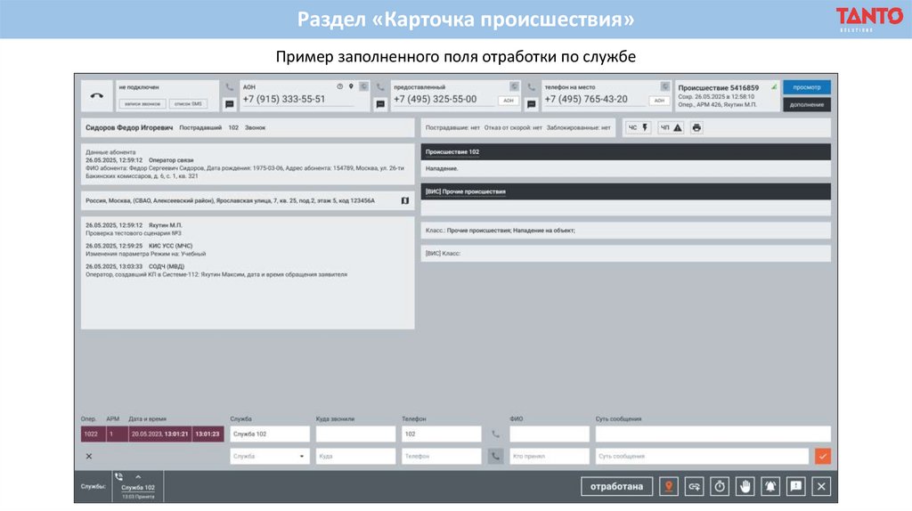
Task: Click АОН button in предоставленный field
Action: (509, 101)
